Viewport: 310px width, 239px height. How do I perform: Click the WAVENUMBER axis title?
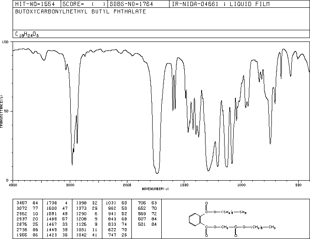tap(155, 189)
